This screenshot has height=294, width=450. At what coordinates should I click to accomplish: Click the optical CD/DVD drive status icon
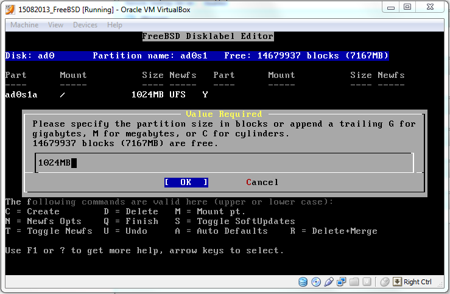tap(316, 282)
